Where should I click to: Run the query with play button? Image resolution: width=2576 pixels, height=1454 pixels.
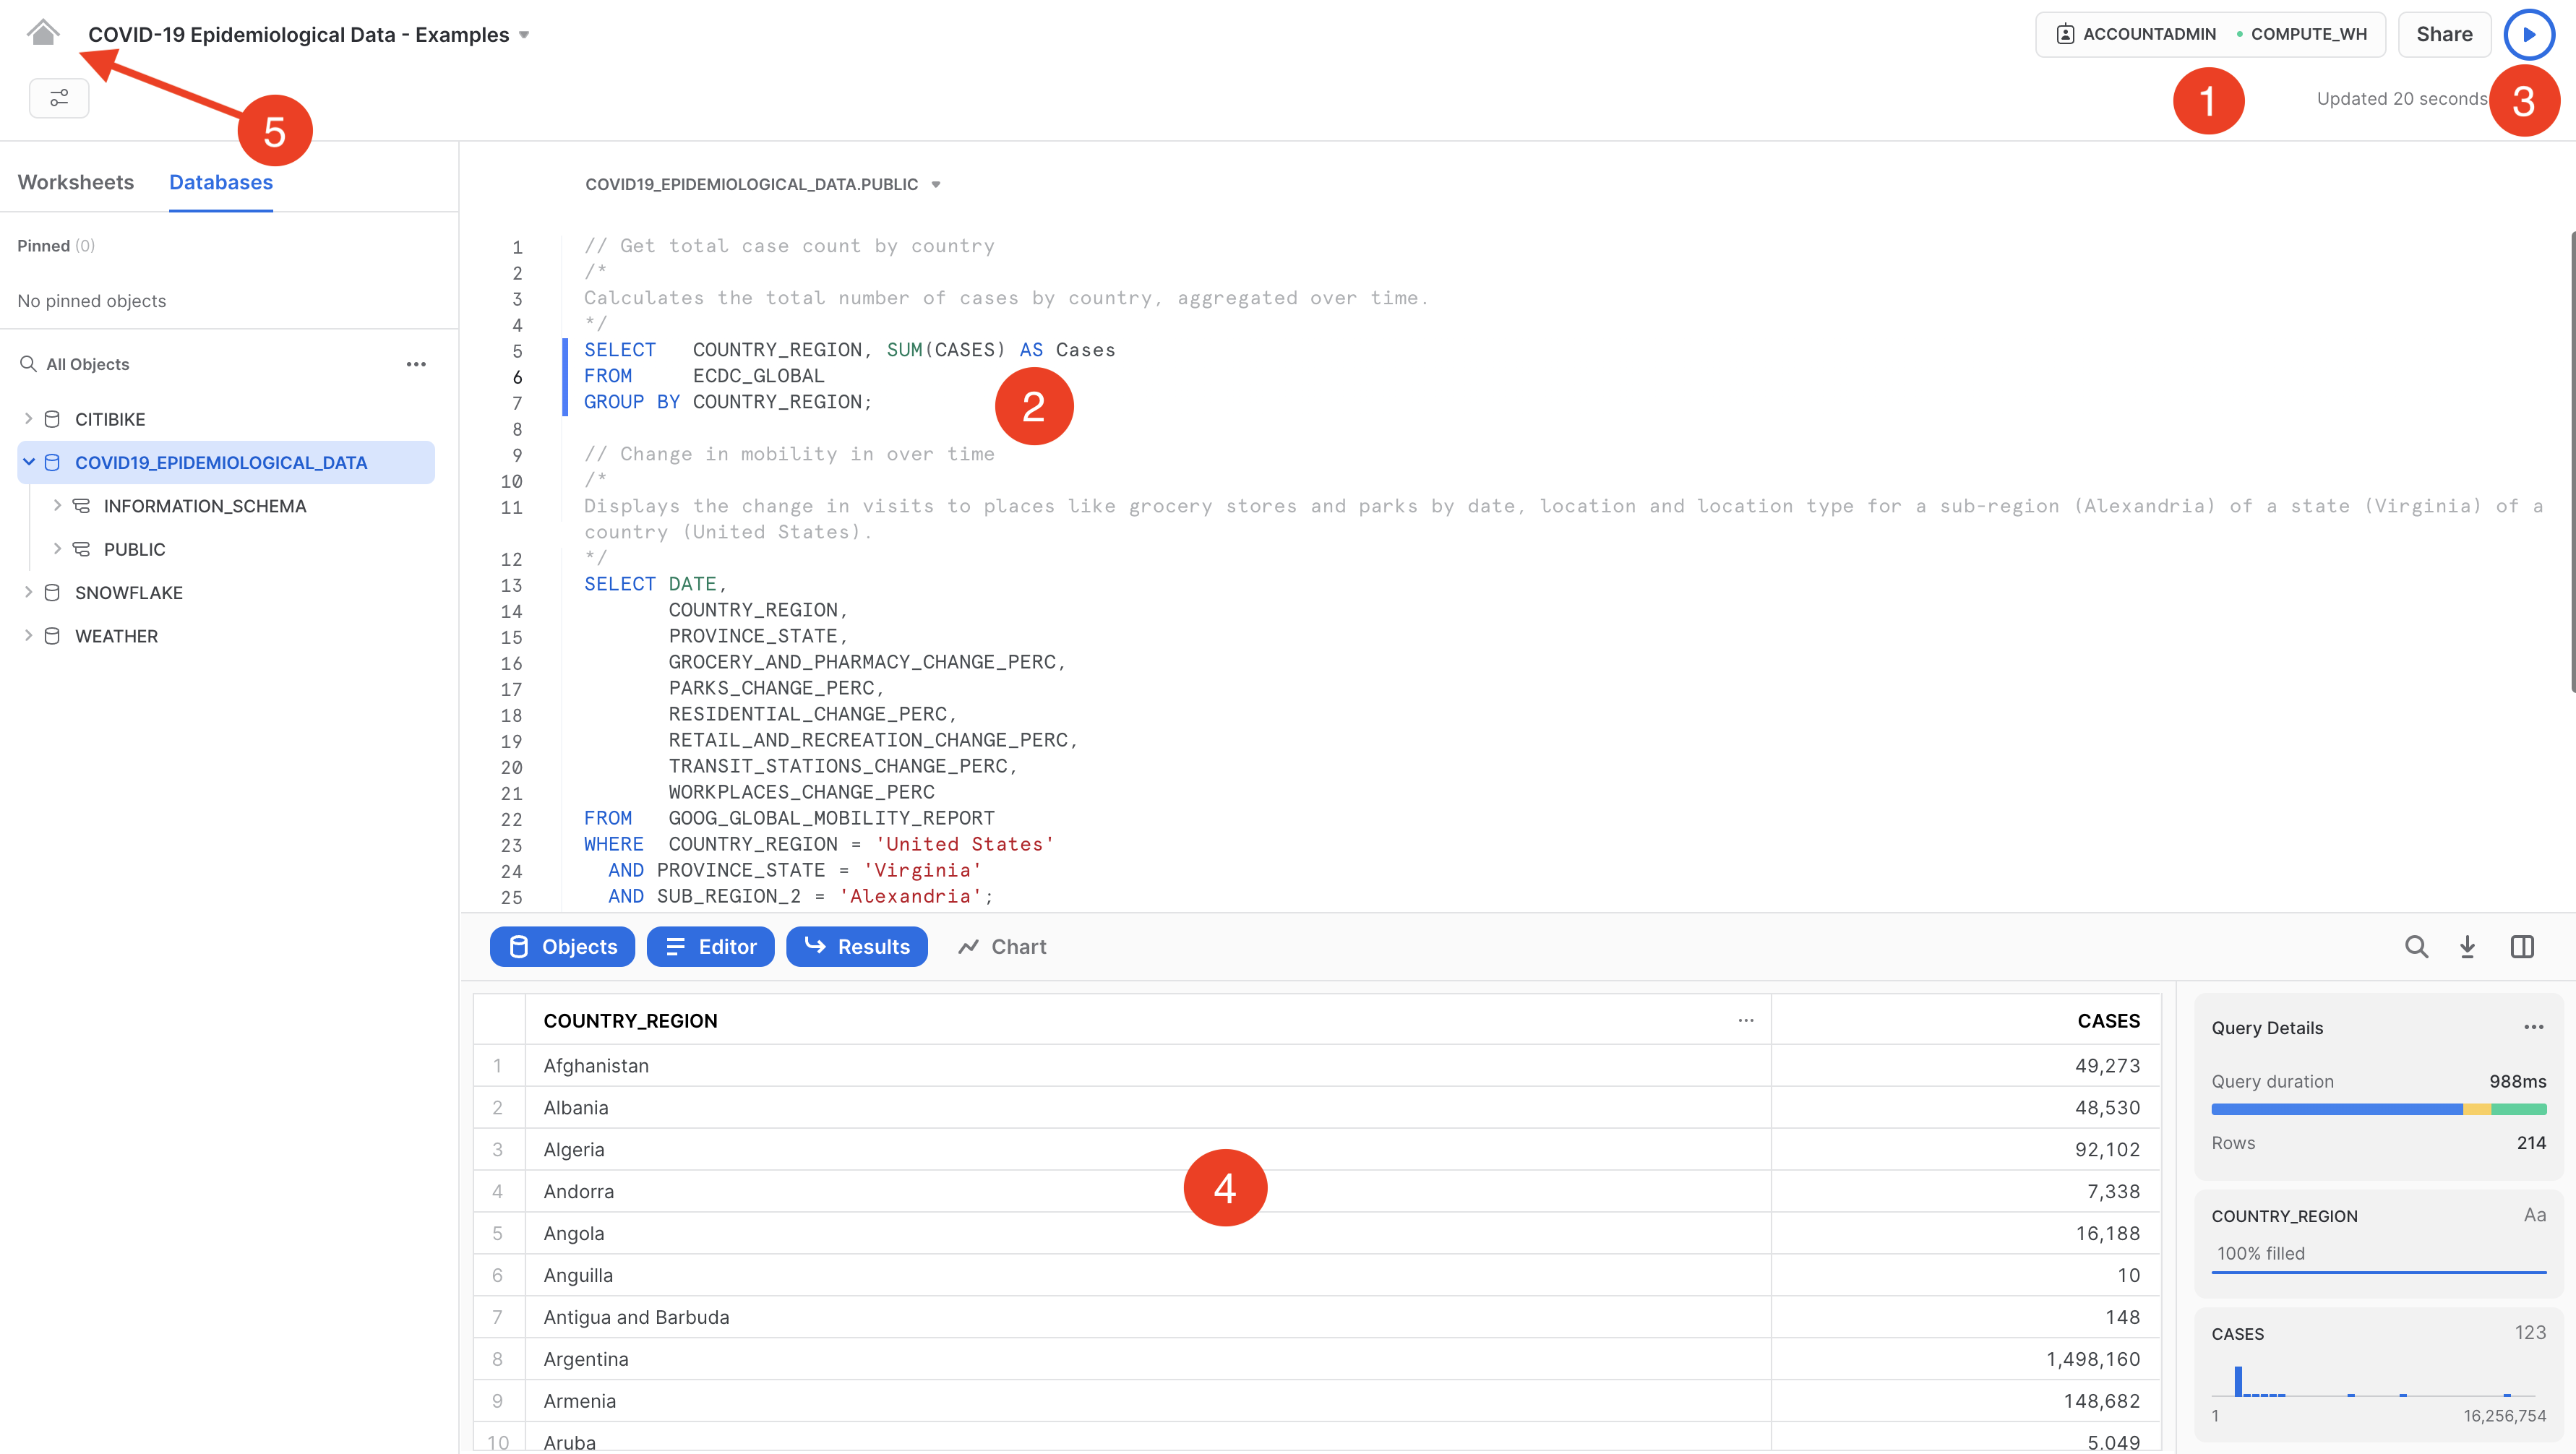tap(2528, 34)
